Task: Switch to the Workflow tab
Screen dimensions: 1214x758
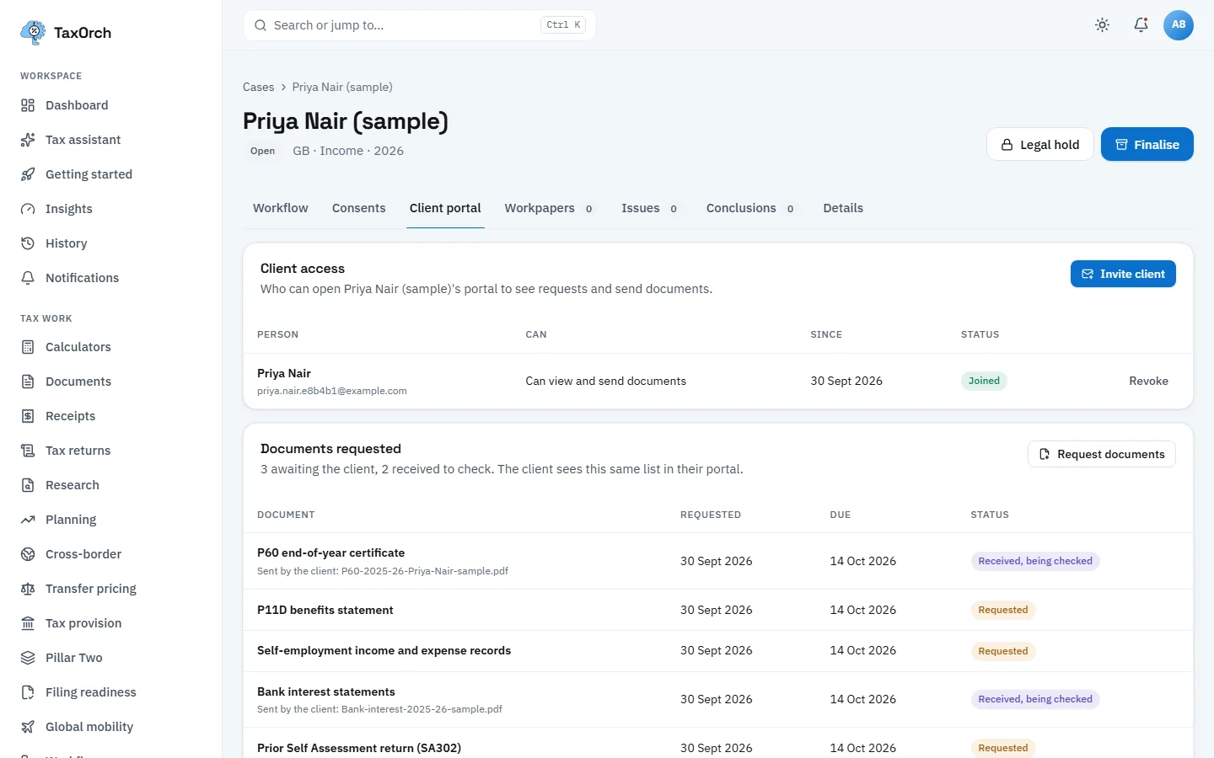Action: pyautogui.click(x=281, y=208)
